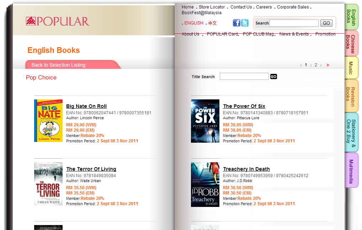Click 'Author: Pittacus Lore' text
Screen dimensions: 362x230
[x=241, y=118]
